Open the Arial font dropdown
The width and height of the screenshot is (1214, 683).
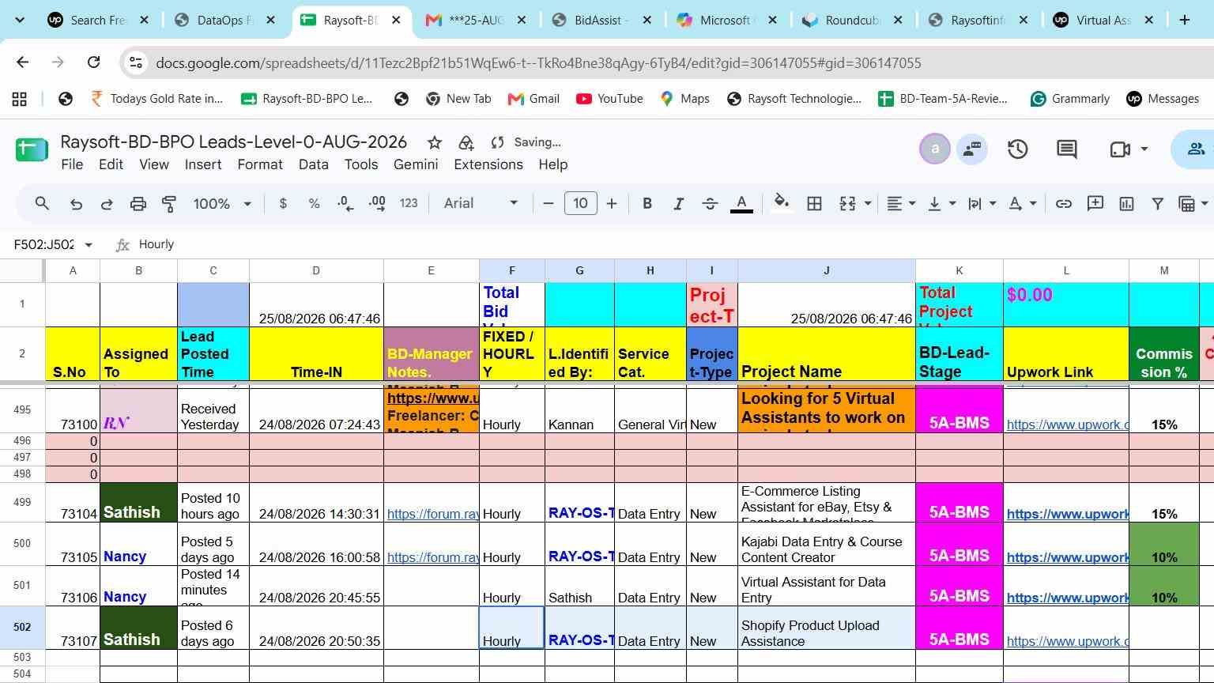click(481, 203)
